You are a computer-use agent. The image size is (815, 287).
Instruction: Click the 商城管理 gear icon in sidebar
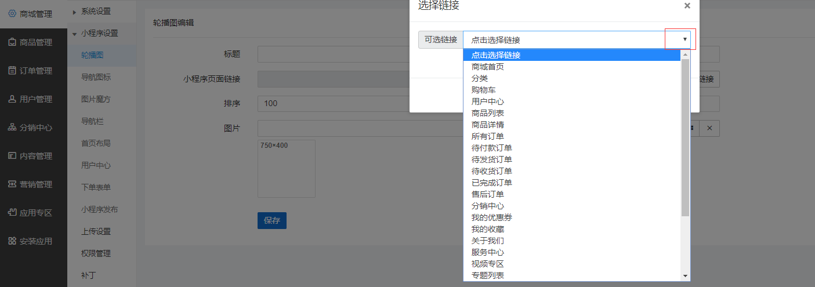(x=12, y=14)
